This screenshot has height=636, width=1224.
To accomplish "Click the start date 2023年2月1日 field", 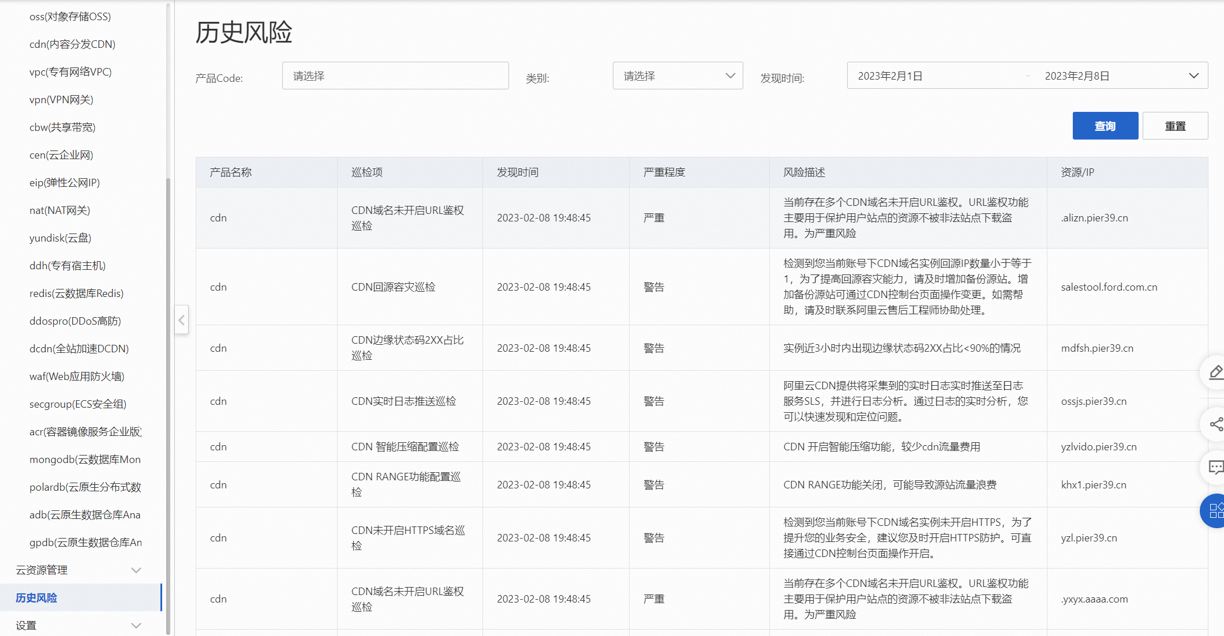I will point(890,76).
